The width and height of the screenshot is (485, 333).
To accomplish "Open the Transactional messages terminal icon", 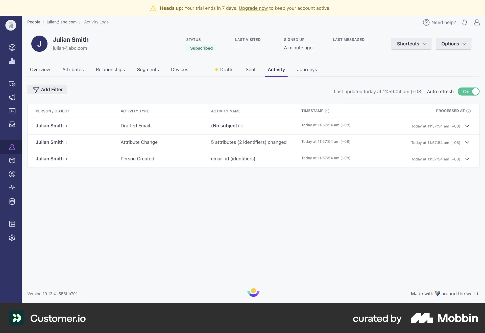I will point(12,111).
